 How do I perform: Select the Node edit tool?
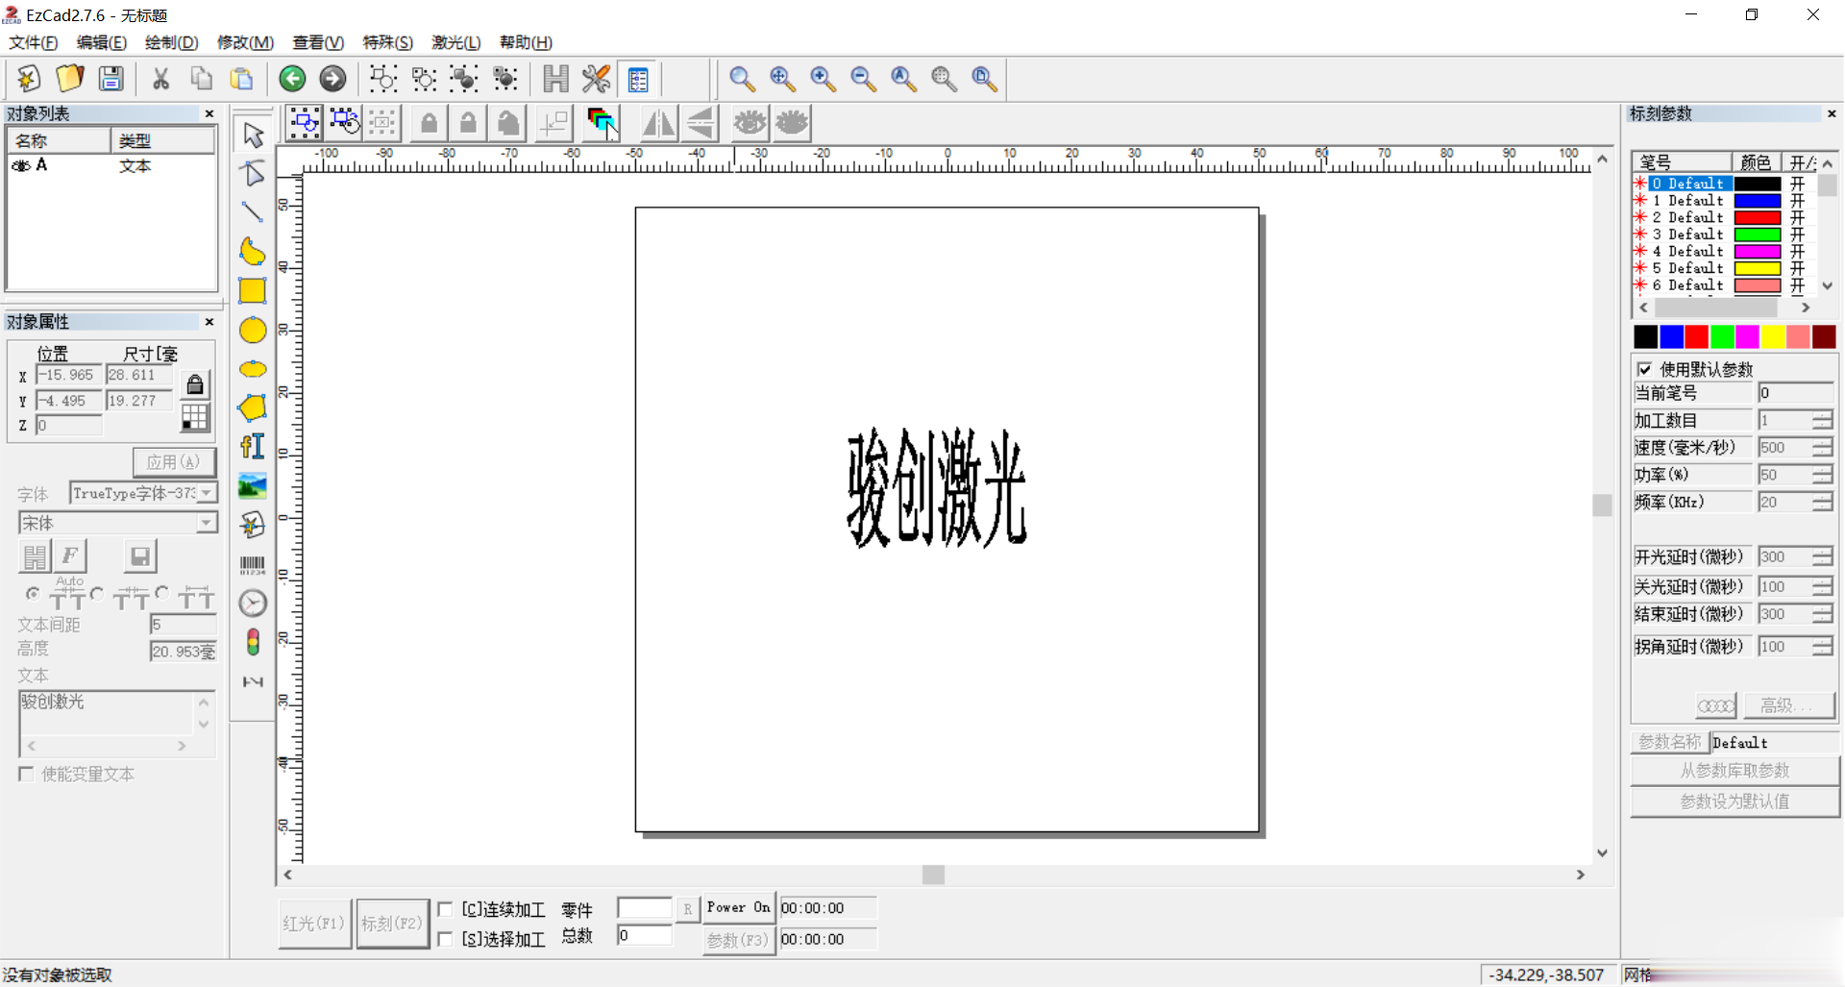coord(253,173)
